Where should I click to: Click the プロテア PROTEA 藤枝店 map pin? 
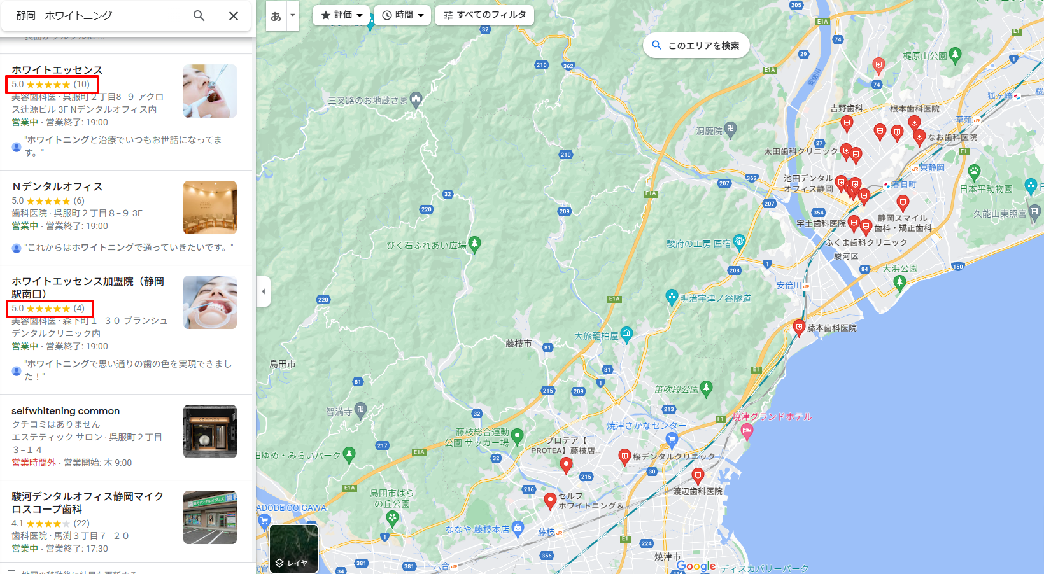coord(565,466)
